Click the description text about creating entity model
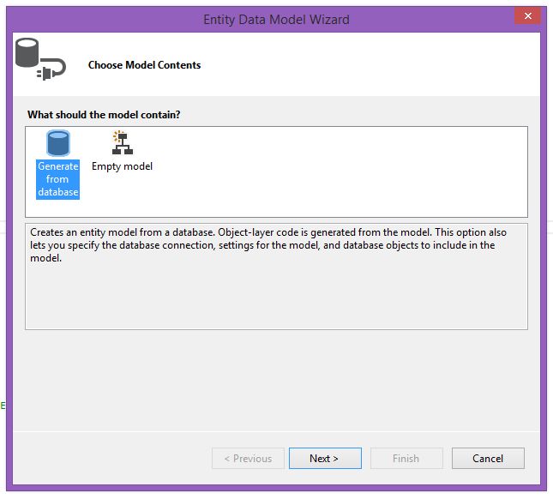 coord(274,244)
